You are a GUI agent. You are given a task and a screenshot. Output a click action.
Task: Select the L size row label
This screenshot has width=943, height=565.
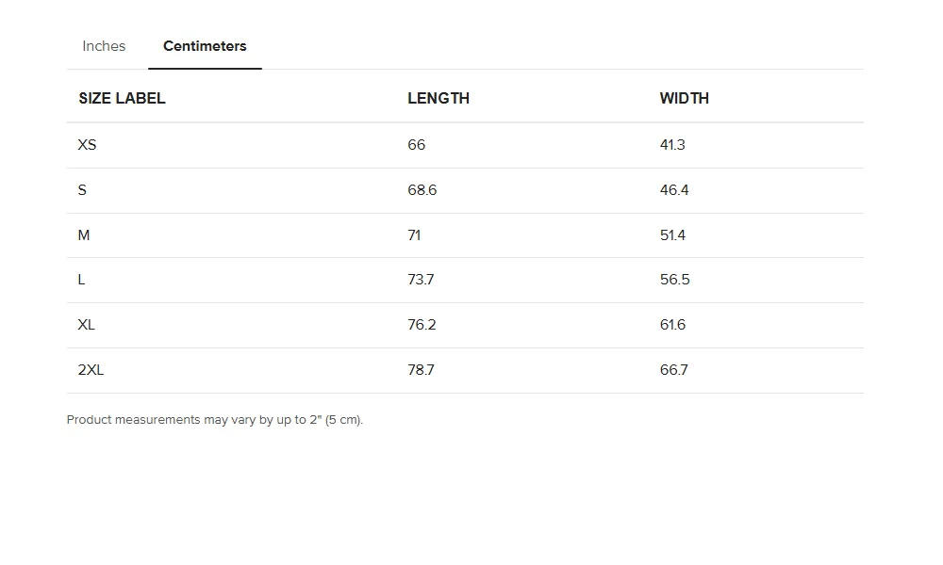pyautogui.click(x=81, y=280)
